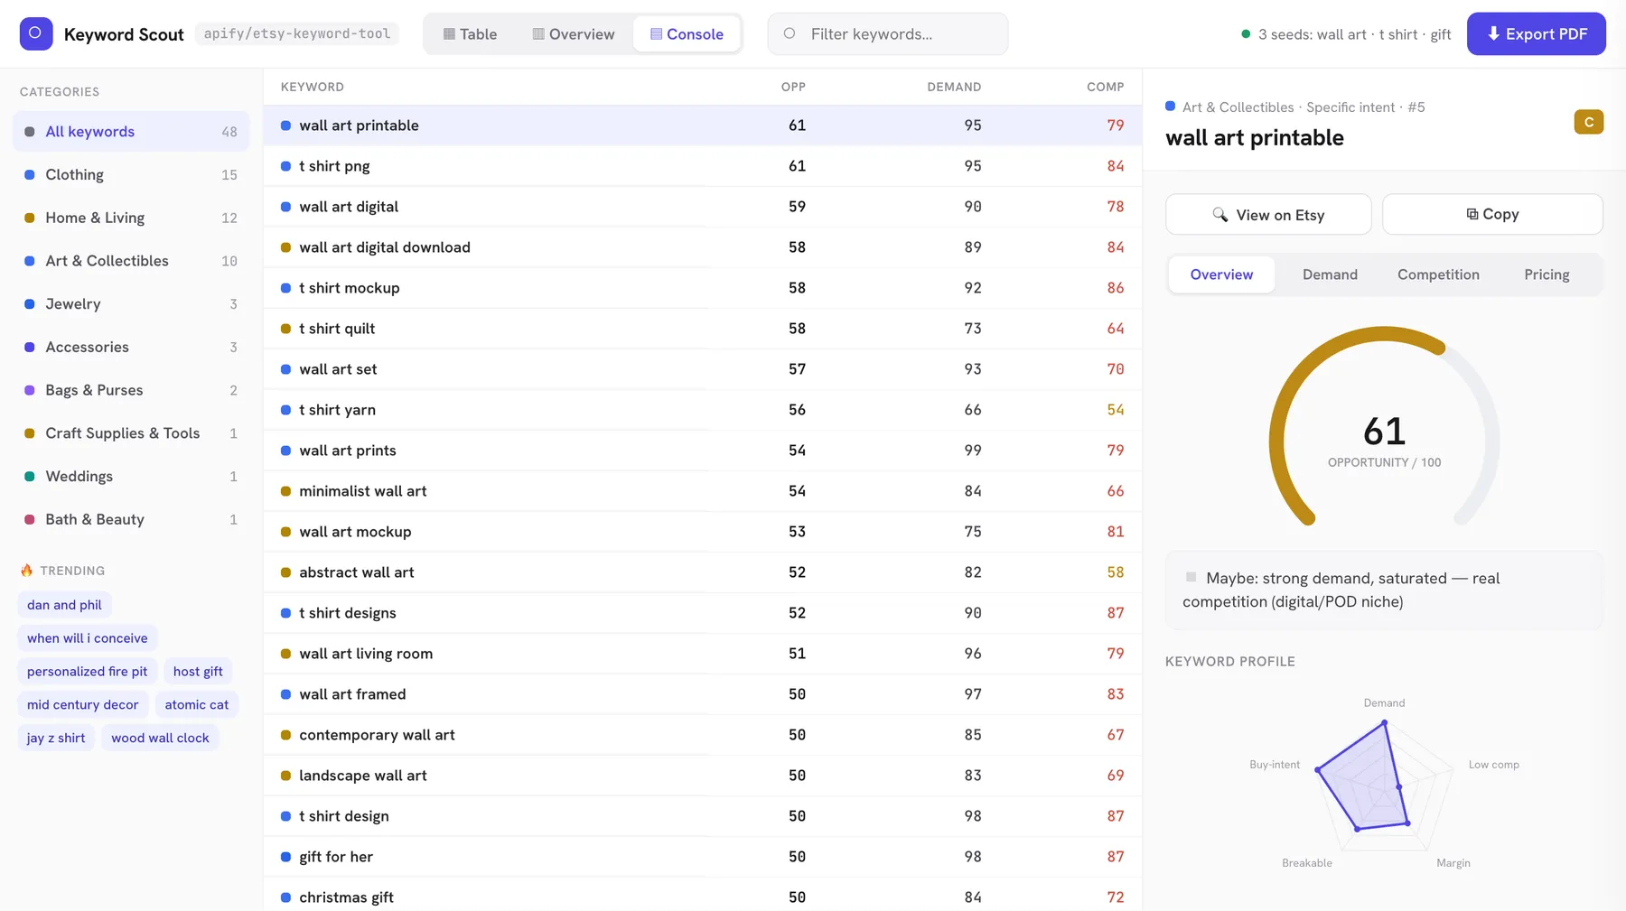
Task: Filter by Home & Living category
Action: pos(131,218)
